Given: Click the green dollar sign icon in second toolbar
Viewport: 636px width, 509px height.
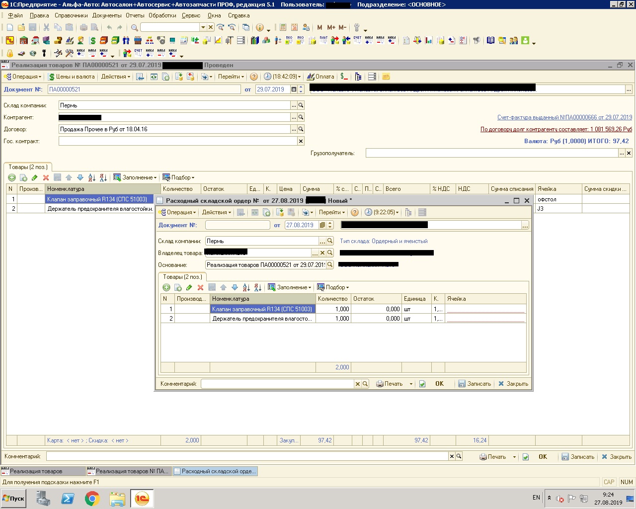Looking at the screenshot, I should pos(92,40).
